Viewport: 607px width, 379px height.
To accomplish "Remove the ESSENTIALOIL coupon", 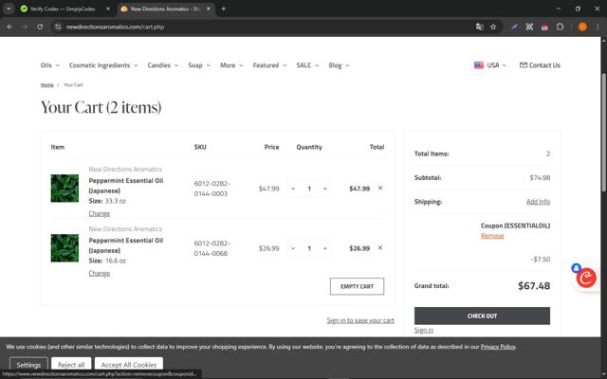I will pos(492,236).
